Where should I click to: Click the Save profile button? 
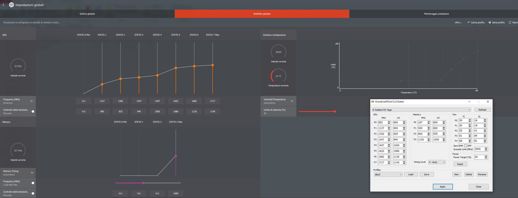click(x=427, y=175)
